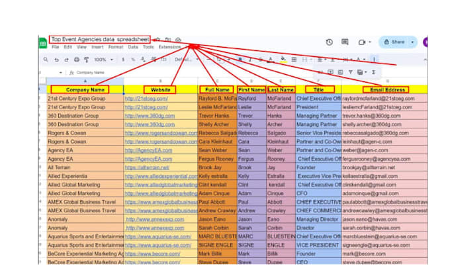
Task: Print the spreadsheet
Action: 76,60
